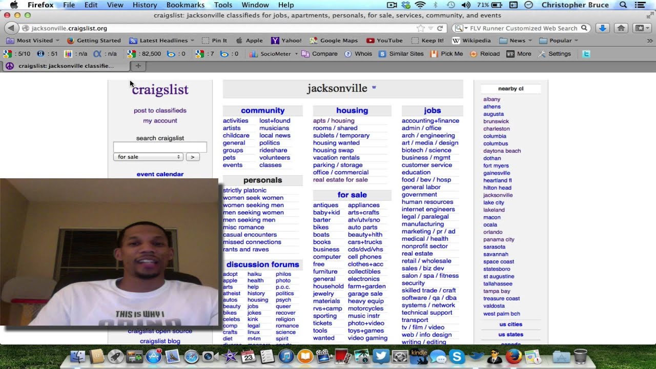
Task: Go to the Firefox home page icon
Action: (x=621, y=28)
